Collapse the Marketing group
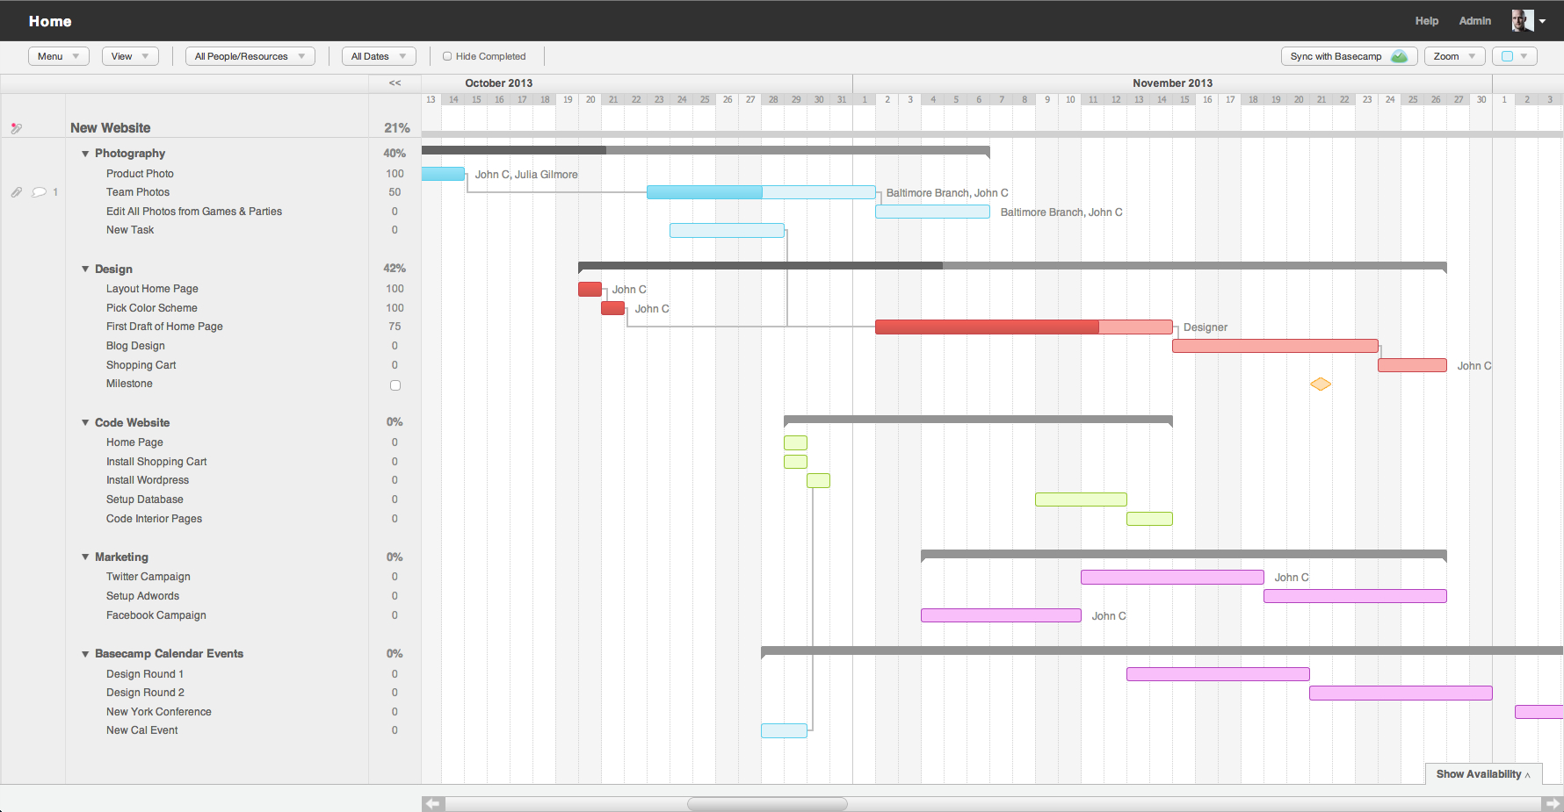The width and height of the screenshot is (1564, 812). coord(85,557)
